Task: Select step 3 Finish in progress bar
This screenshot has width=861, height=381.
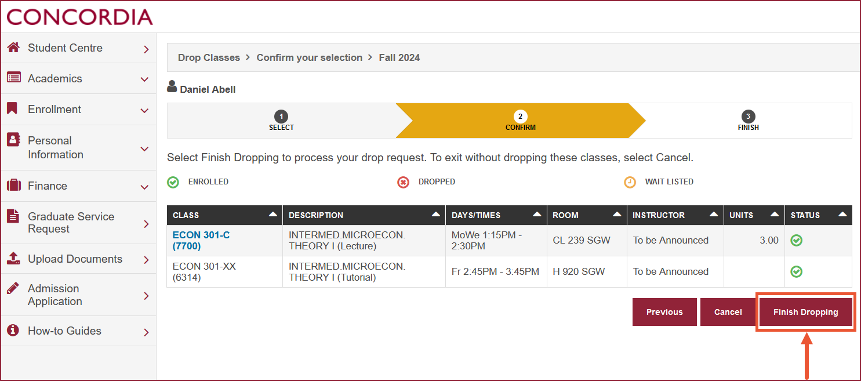Action: 748,121
